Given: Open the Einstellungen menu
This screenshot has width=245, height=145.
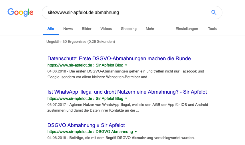Looking at the screenshot, I should (x=187, y=29).
